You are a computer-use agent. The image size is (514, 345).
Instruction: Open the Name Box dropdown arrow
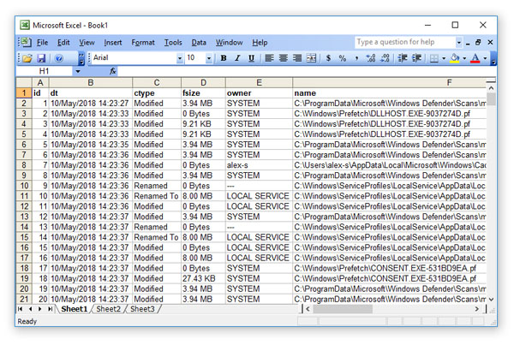click(78, 71)
